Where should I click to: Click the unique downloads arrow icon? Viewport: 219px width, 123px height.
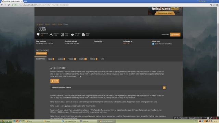point(51,35)
